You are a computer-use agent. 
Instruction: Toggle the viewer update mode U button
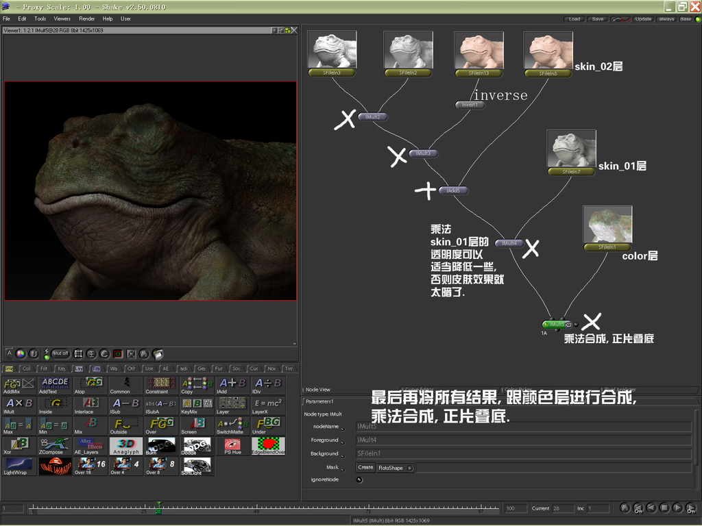[x=34, y=354]
